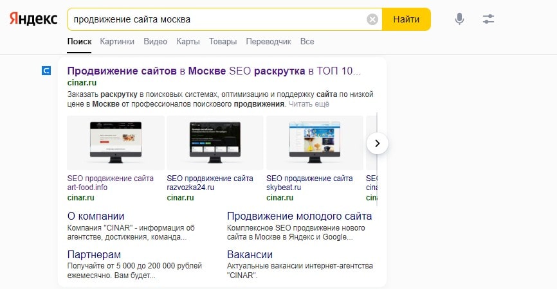The width and height of the screenshot is (557, 289).
Task: Open the art-food.info monitor thumbnail
Action: (116, 143)
